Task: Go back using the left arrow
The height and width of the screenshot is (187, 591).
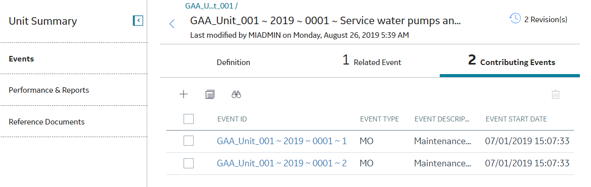Action: tap(172, 24)
